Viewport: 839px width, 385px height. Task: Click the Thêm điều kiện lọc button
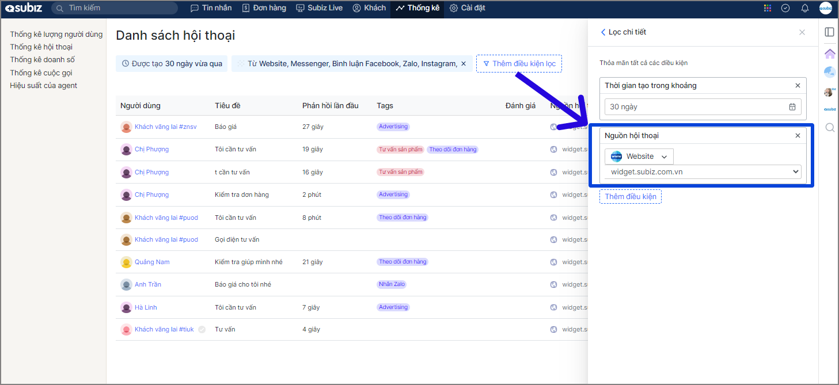click(519, 64)
